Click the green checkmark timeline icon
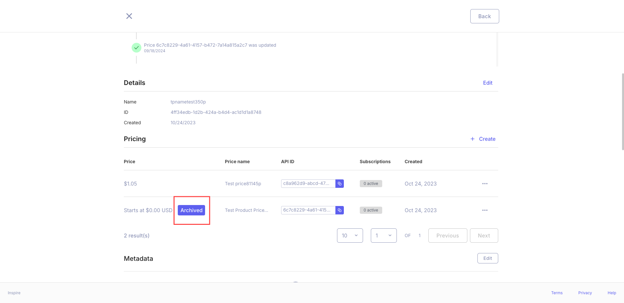The image size is (624, 303). pyautogui.click(x=136, y=48)
